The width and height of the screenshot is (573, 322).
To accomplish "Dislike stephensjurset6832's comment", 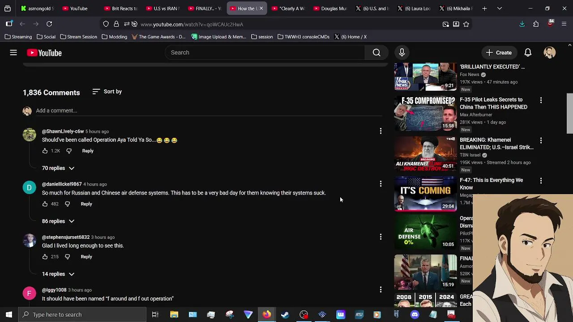I will [68, 257].
